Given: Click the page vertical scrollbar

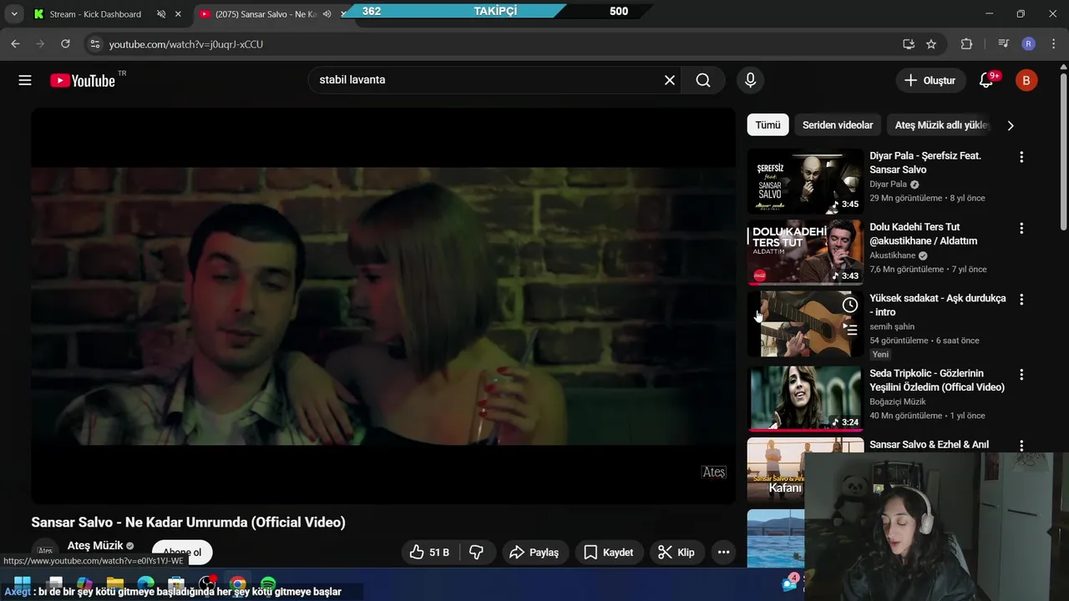Looking at the screenshot, I should tap(1063, 150).
